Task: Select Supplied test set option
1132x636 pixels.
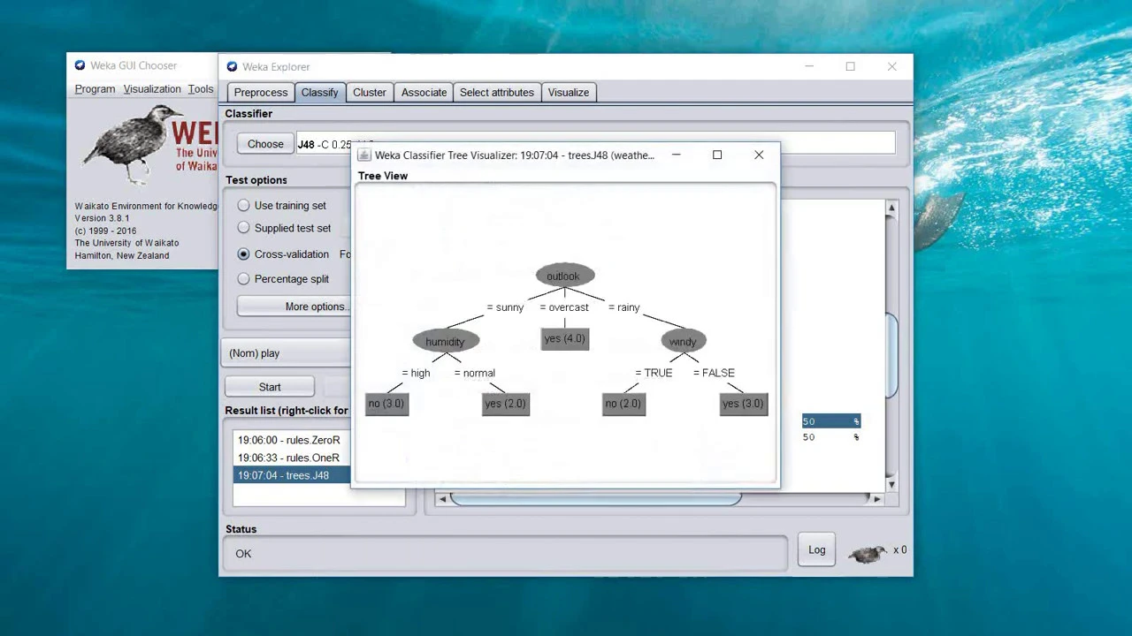Action: point(243,228)
